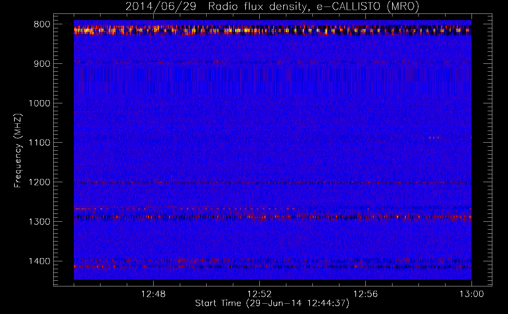Image resolution: width=508 pixels, height=314 pixels.
Task: Click the 1000 frequency tick label
Action: coord(40,103)
